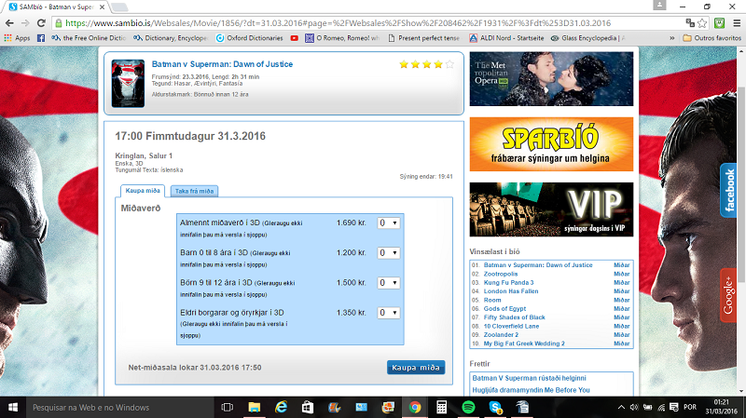Open Skype from the taskbar
The width and height of the screenshot is (746, 418).
495,408
